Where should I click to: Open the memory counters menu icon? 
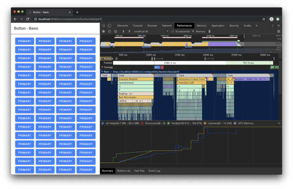[279, 123]
